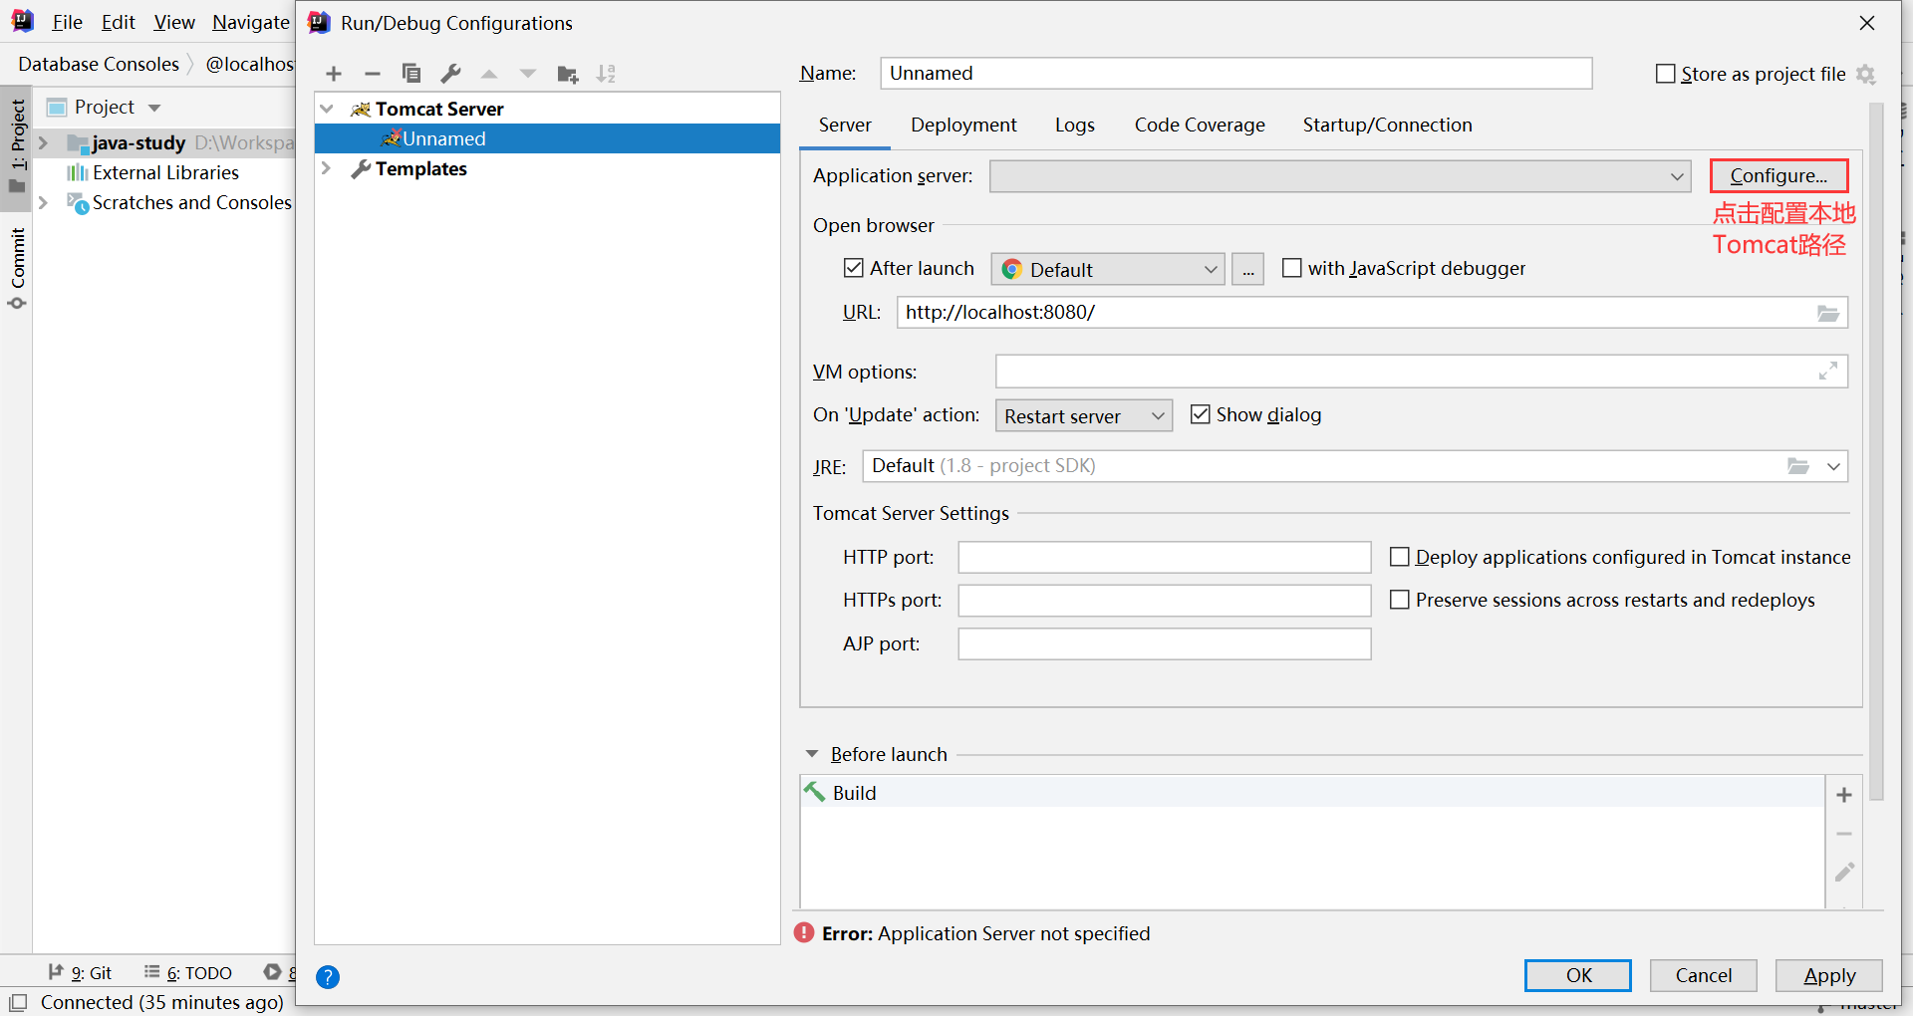The height and width of the screenshot is (1016, 1913).
Task: Browse URL folder icon
Action: coord(1828,313)
